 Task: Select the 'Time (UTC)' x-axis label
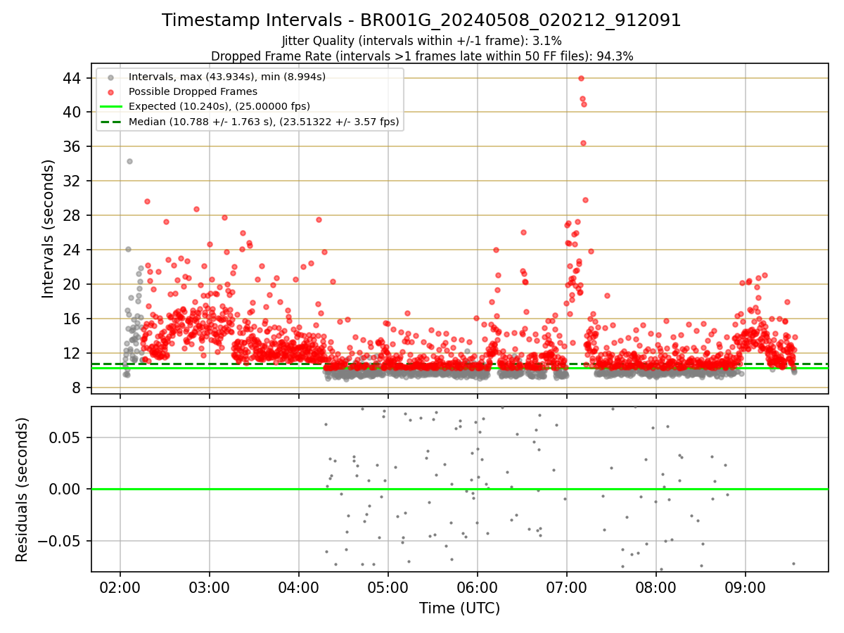pyautogui.click(x=459, y=608)
